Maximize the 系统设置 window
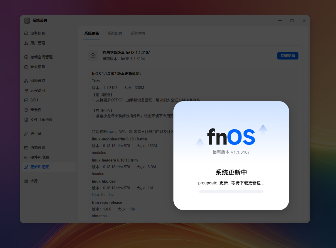The width and height of the screenshot is (336, 248). pos(292,21)
